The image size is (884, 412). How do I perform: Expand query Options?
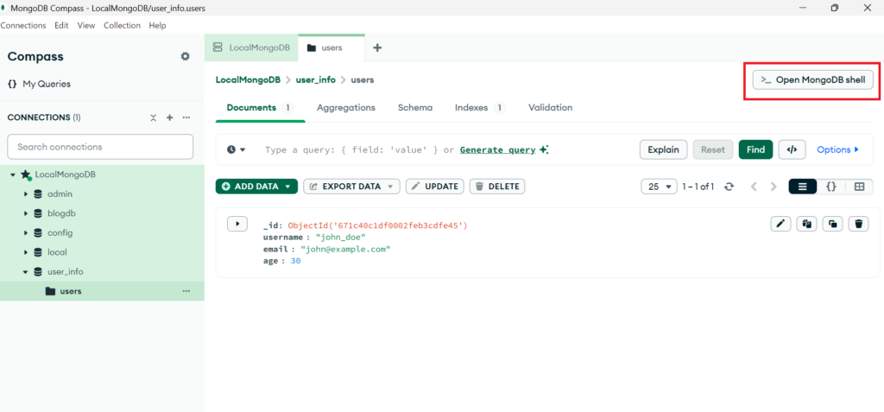click(x=837, y=149)
